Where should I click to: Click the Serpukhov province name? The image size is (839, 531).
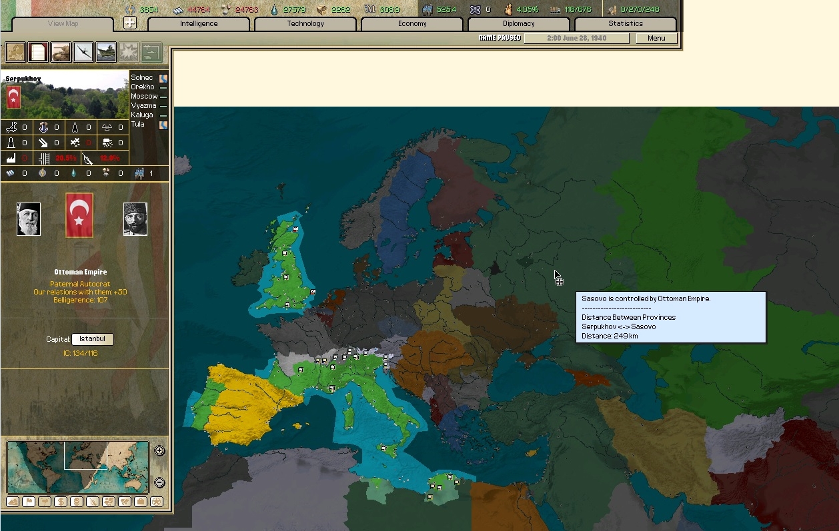(23, 79)
